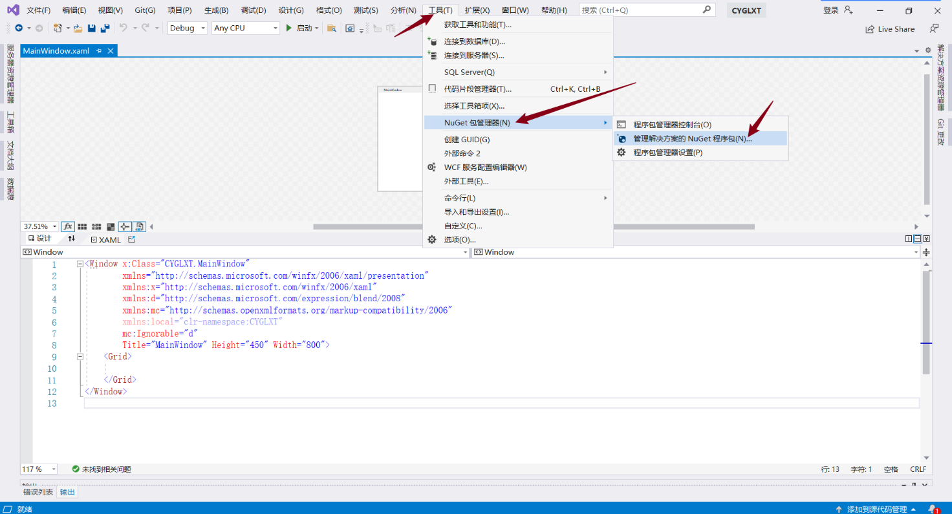Click the split editor icon beside right Window dropdown

pos(926,252)
